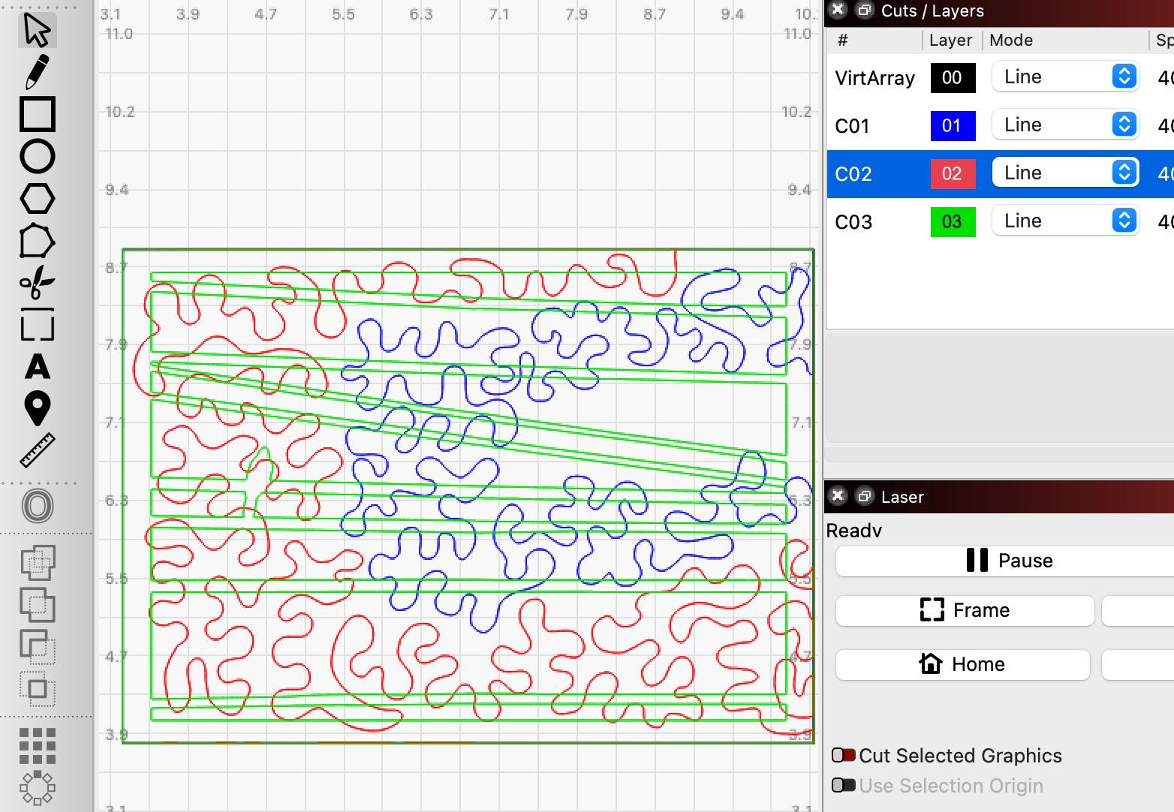This screenshot has height=812, width=1174.
Task: Undock the Laser panel with float button
Action: pos(864,496)
